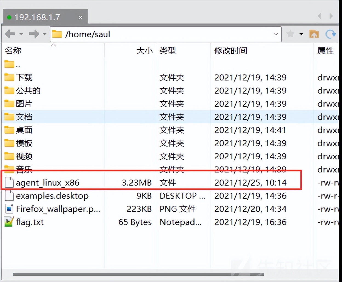This screenshot has width=342, height=282.
Task: Click the flag.txt Notepad icon
Action: pos(9,222)
